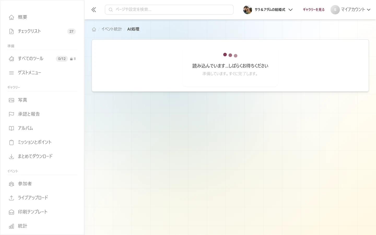Click the envelope icon beside 印刷テンプレート

[11, 212]
